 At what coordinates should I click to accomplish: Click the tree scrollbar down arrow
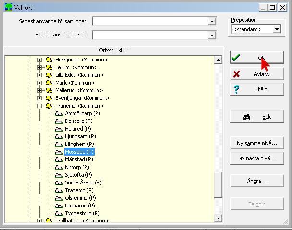218,218
